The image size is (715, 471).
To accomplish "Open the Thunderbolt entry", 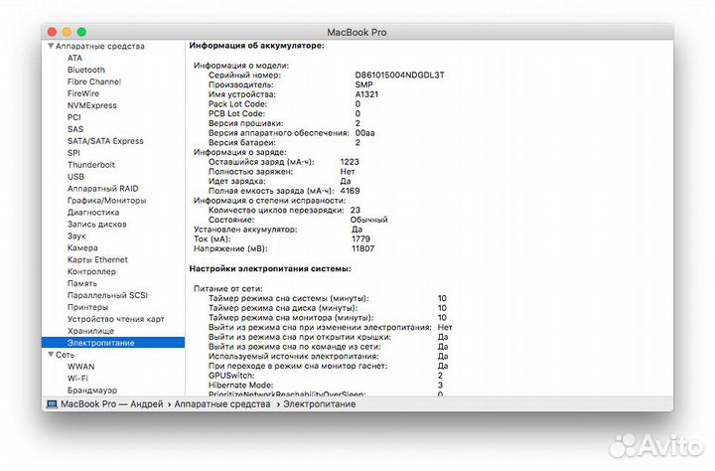I will tap(91, 165).
